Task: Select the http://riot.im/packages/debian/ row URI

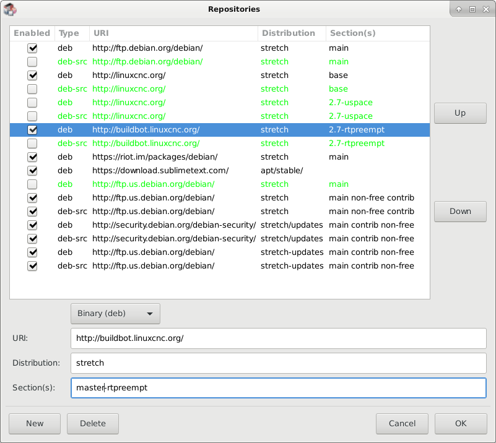Action: (x=155, y=157)
